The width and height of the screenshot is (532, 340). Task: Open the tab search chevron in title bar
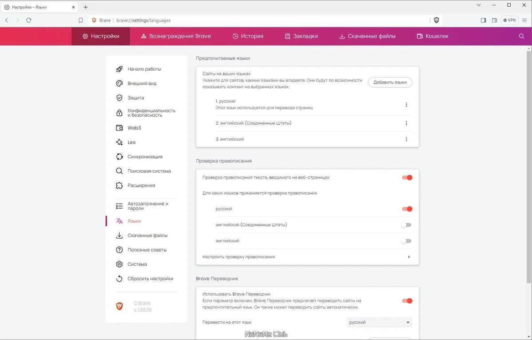click(479, 5)
